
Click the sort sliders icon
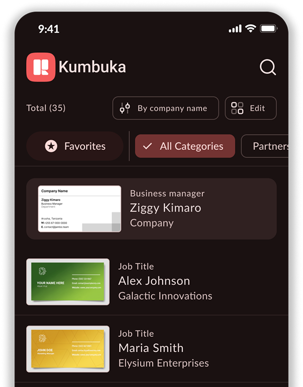[125, 108]
